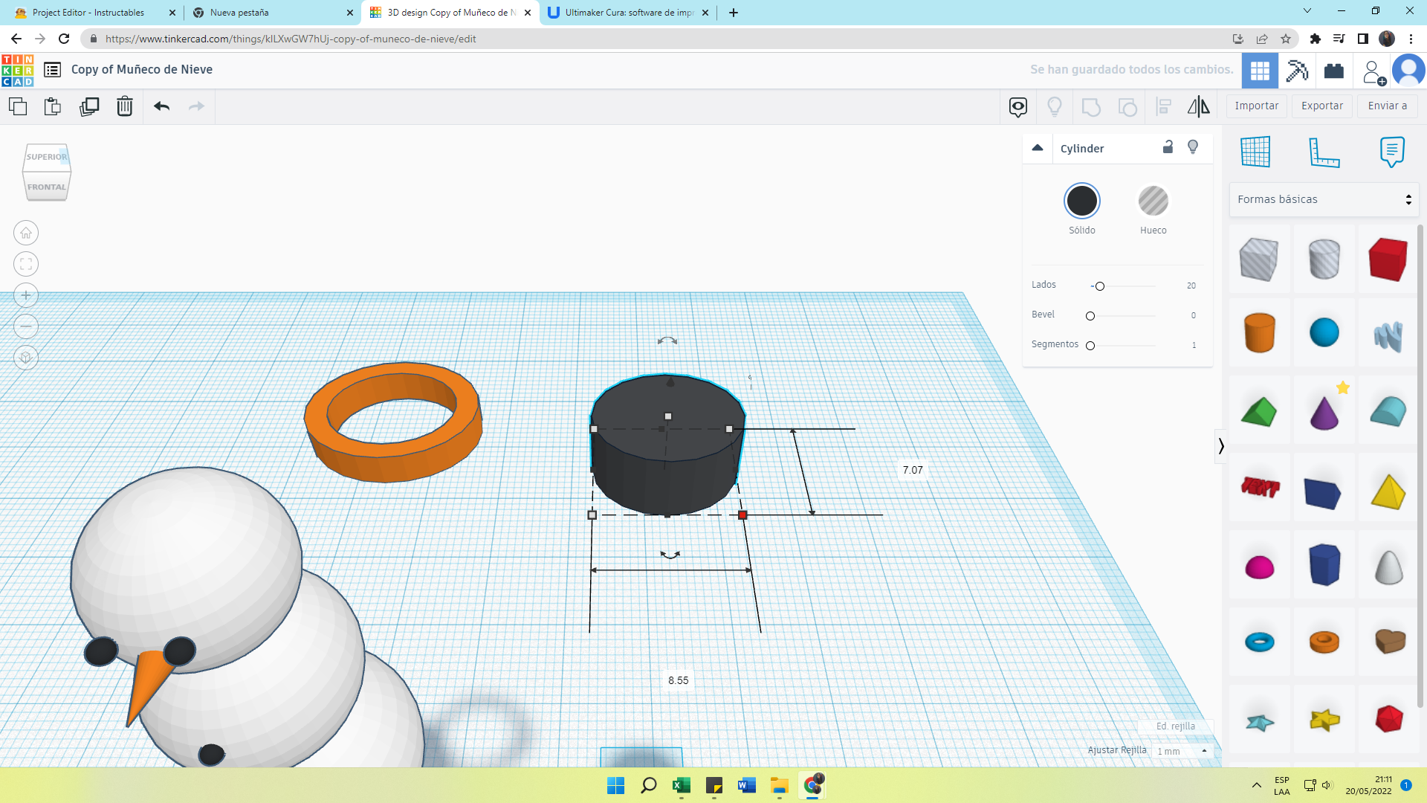This screenshot has height=803, width=1427.
Task: Adjust the Bevel slider handle
Action: click(1090, 316)
